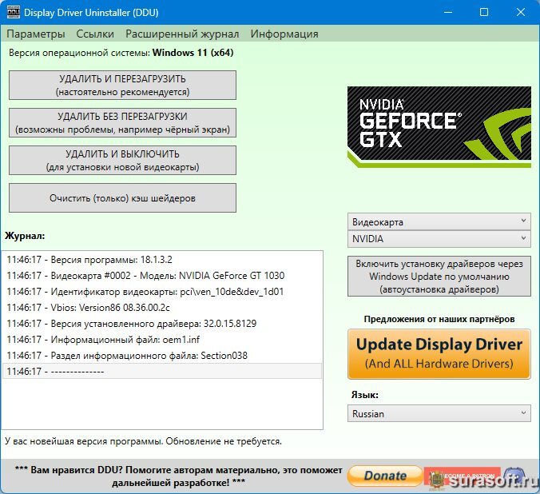Viewport: 540px width, 494px height.
Task: Open the Информация menu
Action: pos(284,34)
